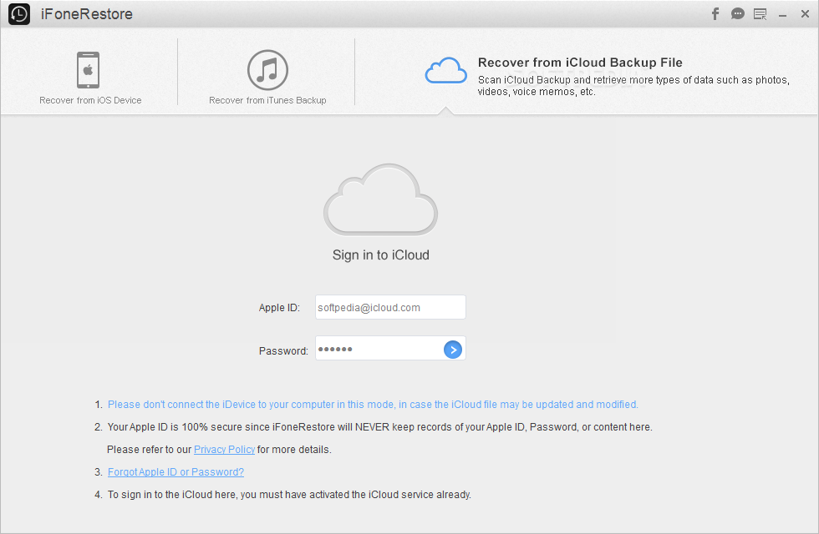Open the register menu icon in title bar
Image resolution: width=819 pixels, height=534 pixels.
pyautogui.click(x=760, y=14)
